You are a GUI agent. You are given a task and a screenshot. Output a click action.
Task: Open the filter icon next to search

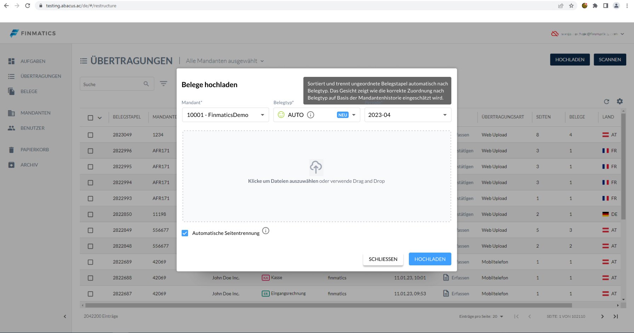coord(163,84)
